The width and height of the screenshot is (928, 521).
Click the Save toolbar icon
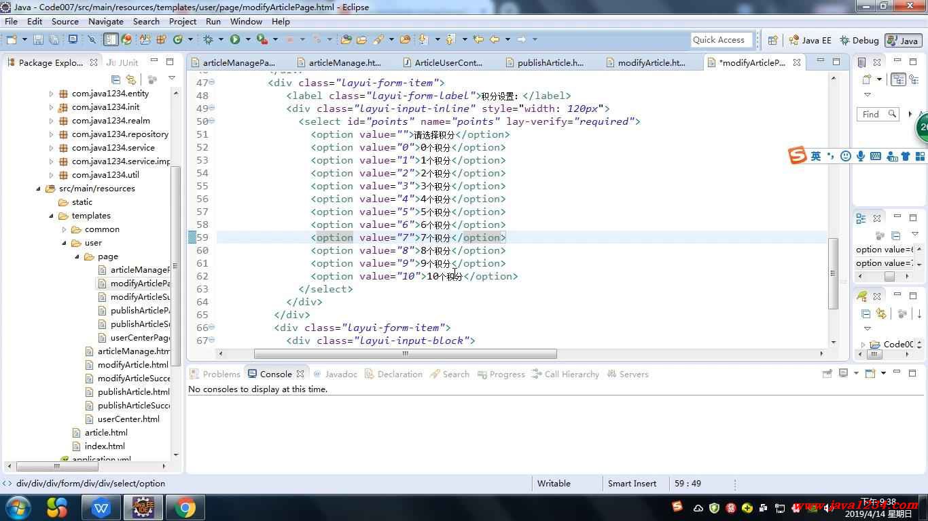38,39
